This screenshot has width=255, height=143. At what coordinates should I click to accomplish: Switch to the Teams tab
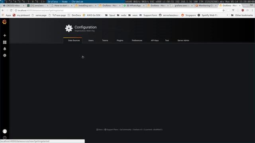tap(105, 41)
